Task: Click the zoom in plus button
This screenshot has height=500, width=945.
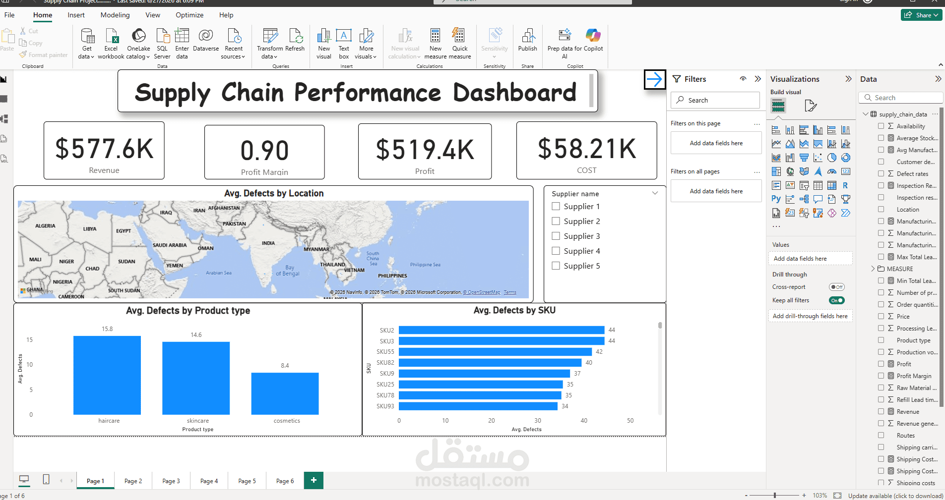Action: point(804,496)
